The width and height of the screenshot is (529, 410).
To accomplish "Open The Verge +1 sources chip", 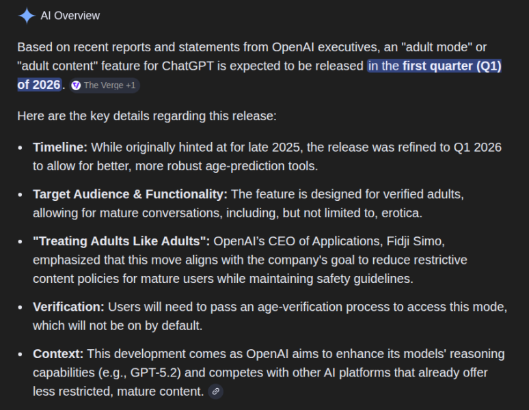I will 105,85.
